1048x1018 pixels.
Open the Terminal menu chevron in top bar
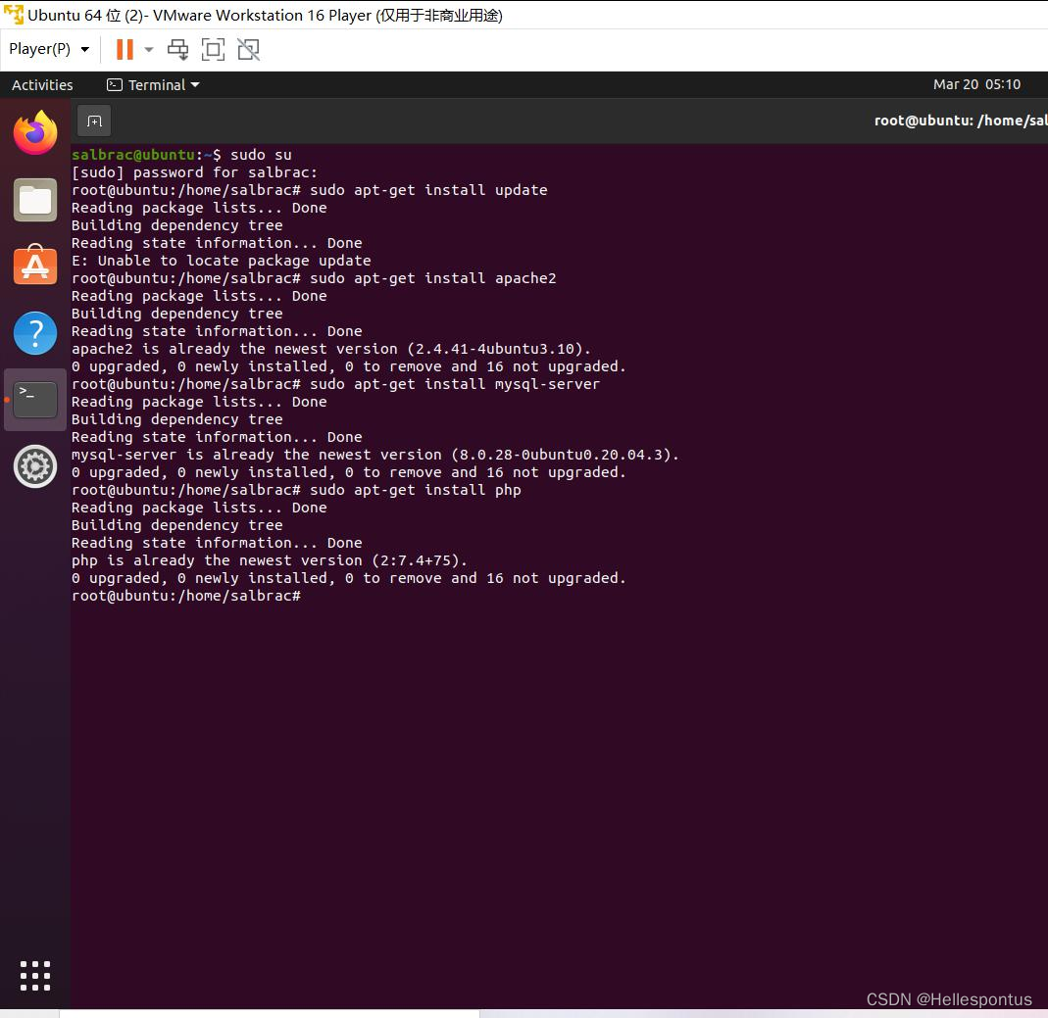tap(195, 84)
